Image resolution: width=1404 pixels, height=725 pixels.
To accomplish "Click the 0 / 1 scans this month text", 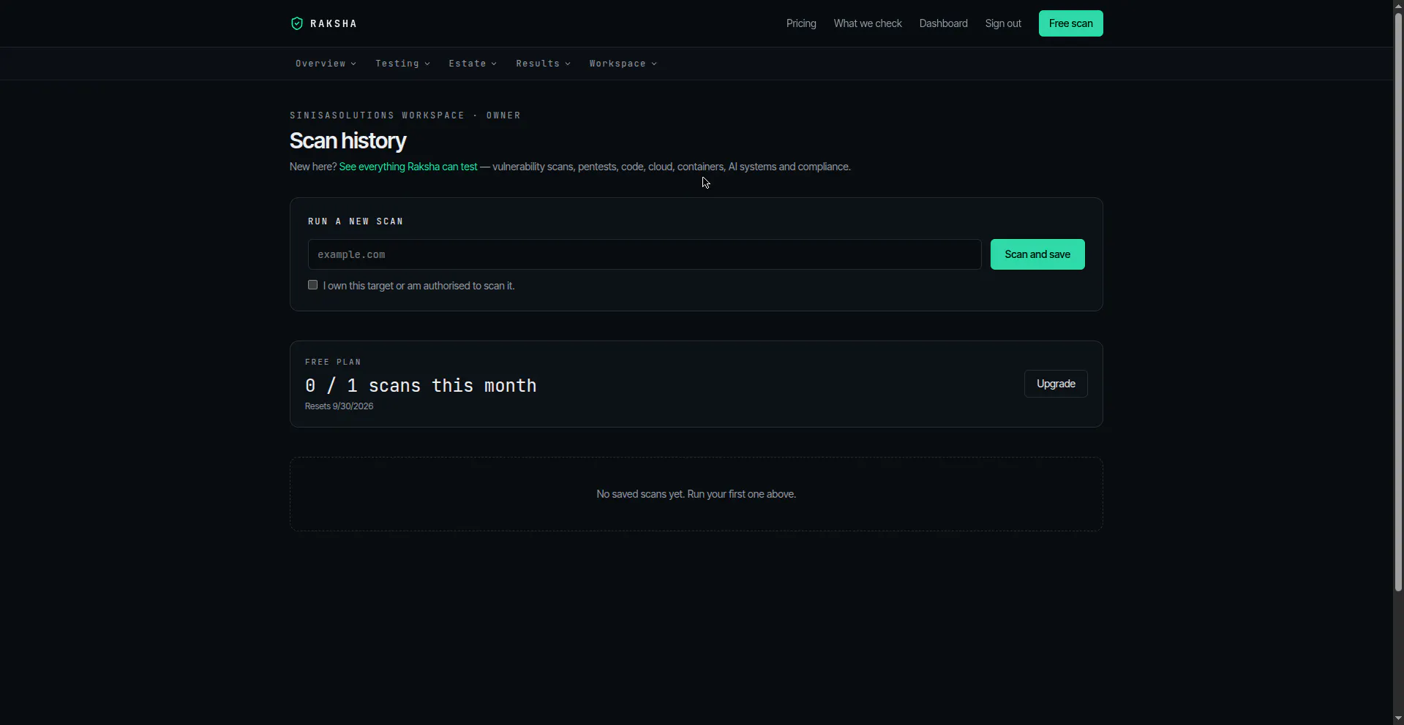I will 421,385.
